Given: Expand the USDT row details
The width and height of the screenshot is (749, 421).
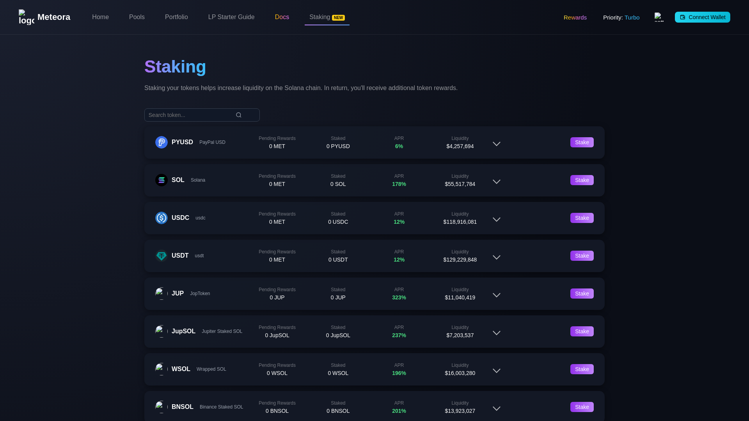Looking at the screenshot, I should point(497,257).
